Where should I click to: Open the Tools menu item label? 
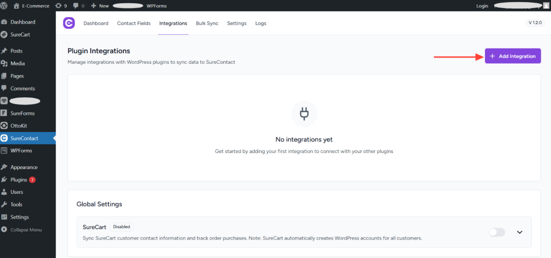pyautogui.click(x=17, y=204)
